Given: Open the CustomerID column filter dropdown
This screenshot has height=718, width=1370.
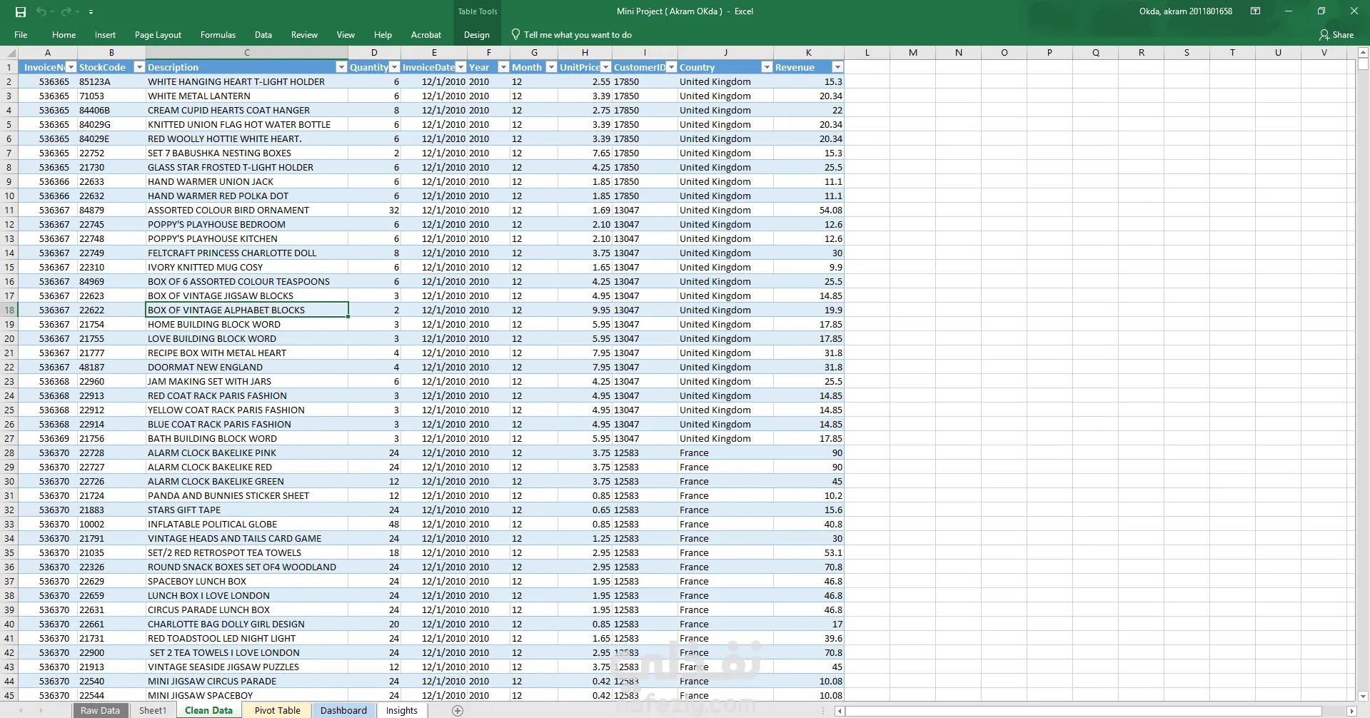Looking at the screenshot, I should pos(671,67).
